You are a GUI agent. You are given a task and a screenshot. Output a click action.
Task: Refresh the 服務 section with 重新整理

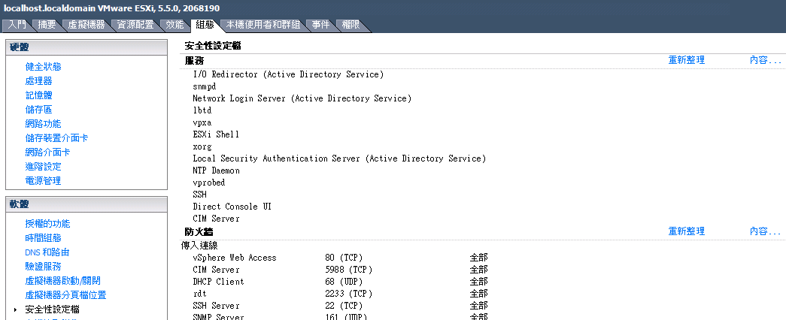point(687,60)
